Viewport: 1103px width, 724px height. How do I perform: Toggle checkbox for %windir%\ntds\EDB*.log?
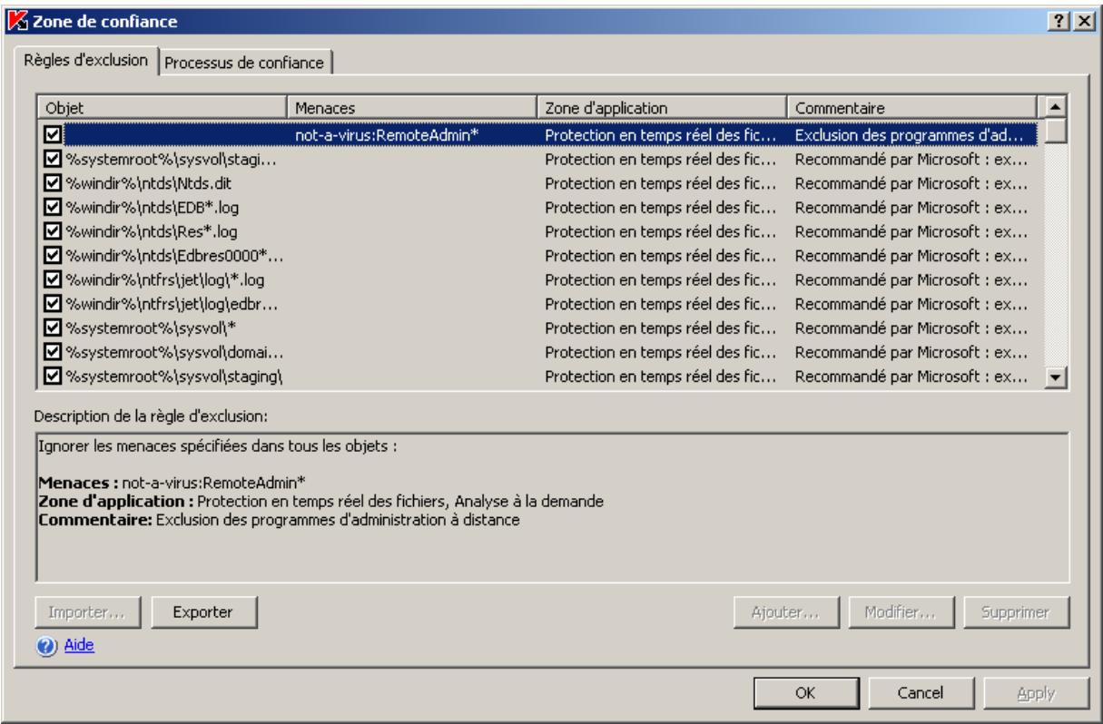[x=53, y=208]
